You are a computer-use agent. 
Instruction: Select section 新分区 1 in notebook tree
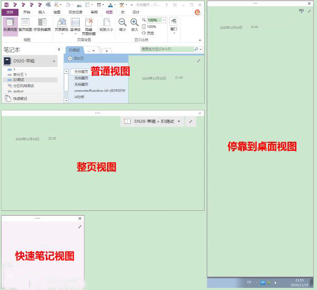click(20, 74)
